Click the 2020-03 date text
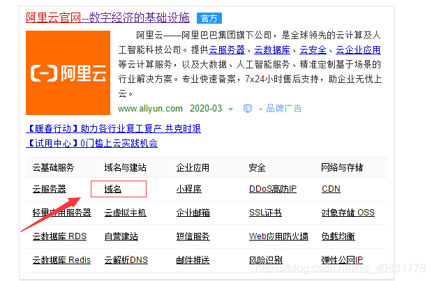 click(206, 109)
